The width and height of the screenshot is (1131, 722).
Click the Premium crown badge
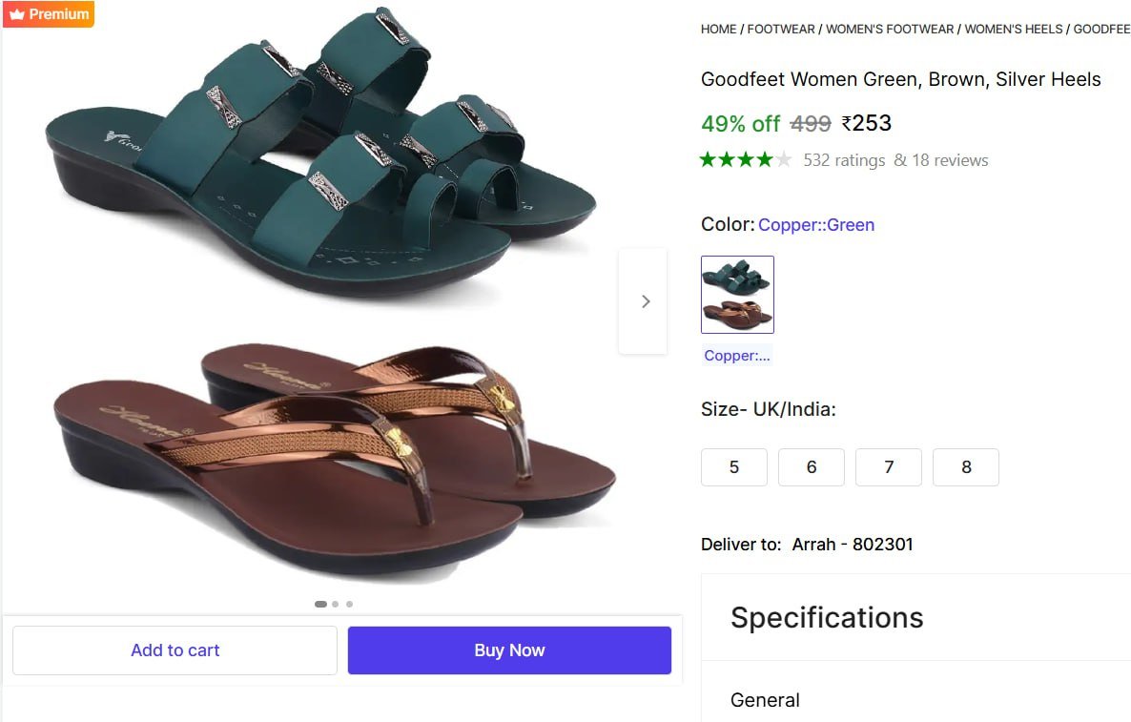point(48,14)
